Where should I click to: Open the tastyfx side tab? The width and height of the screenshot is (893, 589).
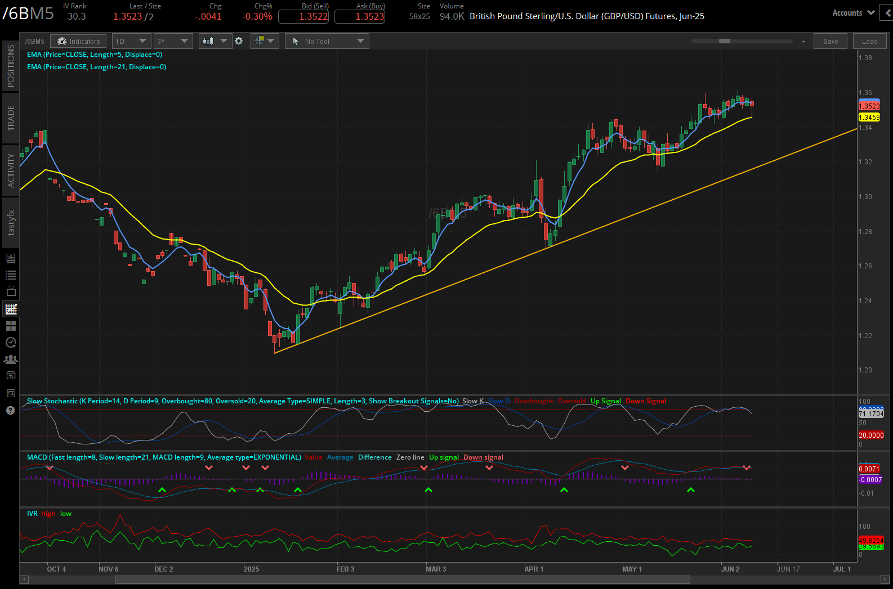coord(11,223)
